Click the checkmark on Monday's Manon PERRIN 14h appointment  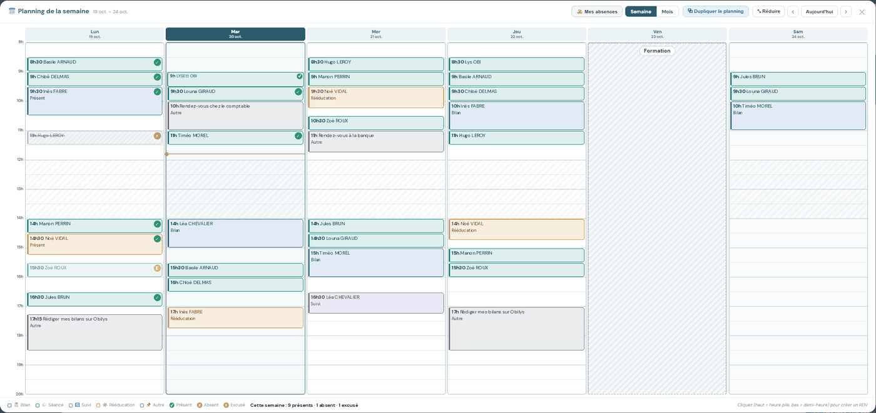[158, 224]
